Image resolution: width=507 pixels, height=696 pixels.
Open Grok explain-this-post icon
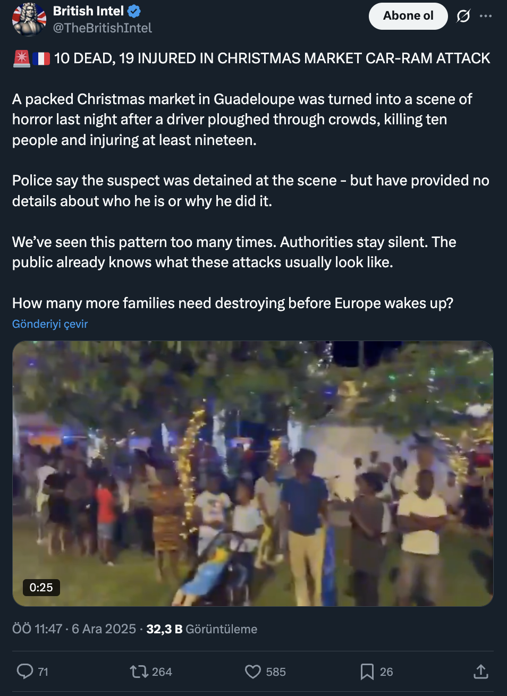(463, 16)
